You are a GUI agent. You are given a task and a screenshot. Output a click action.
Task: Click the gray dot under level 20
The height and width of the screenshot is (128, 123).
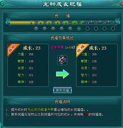pyautogui.click(x=53, y=29)
